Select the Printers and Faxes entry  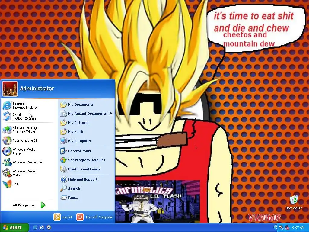[x=86, y=169]
